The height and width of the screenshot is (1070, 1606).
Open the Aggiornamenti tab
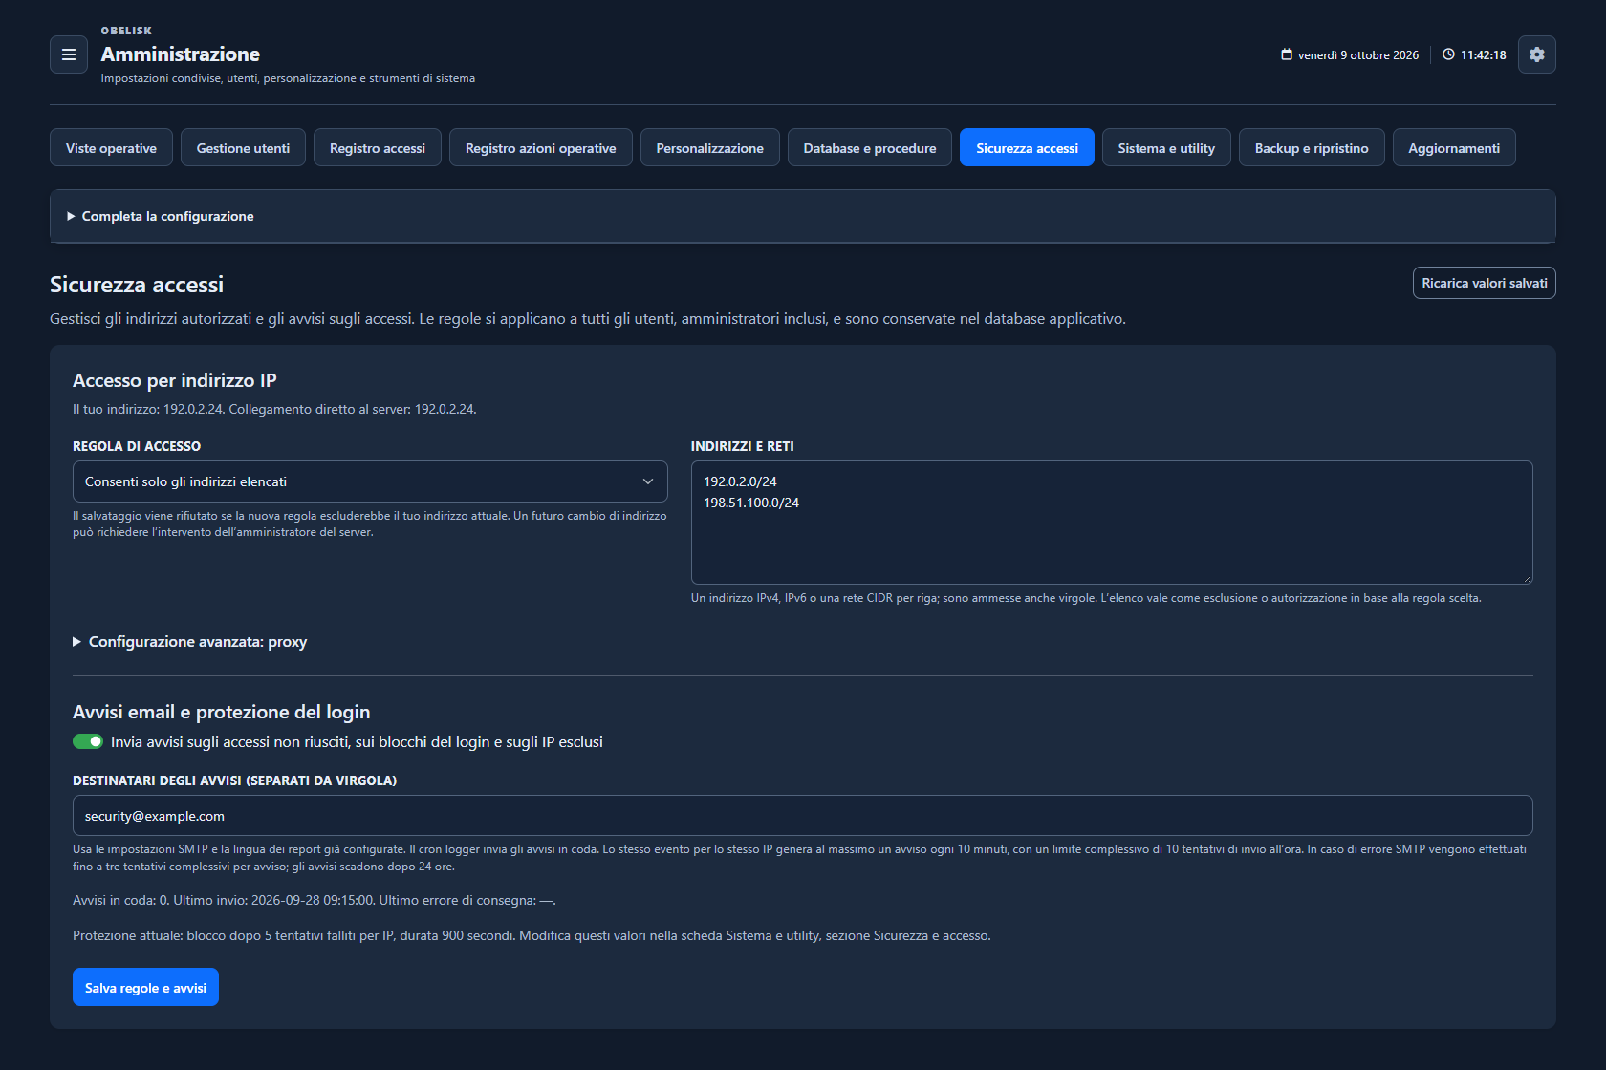coord(1454,147)
